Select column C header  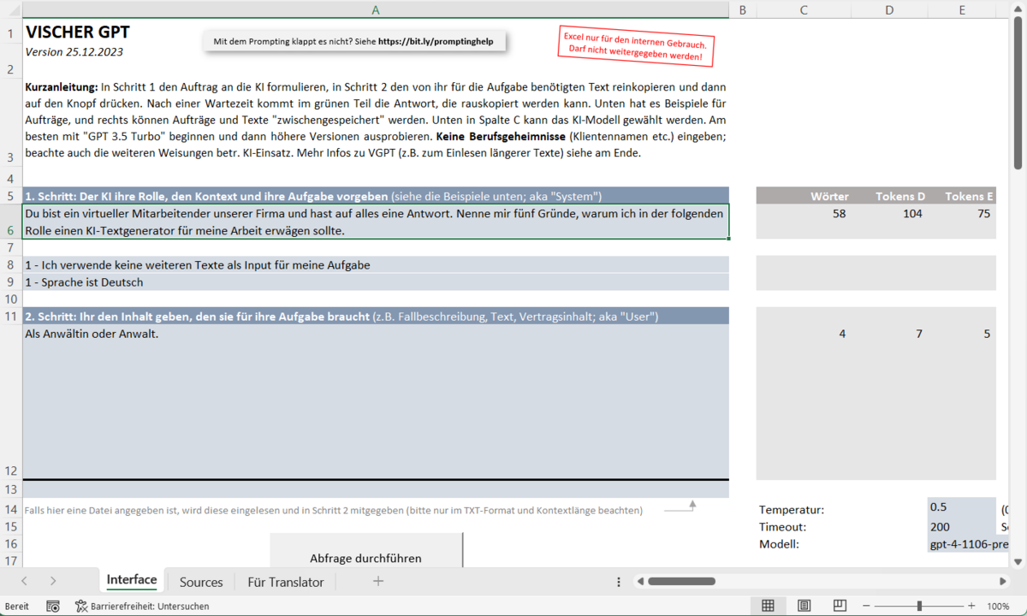click(x=804, y=10)
